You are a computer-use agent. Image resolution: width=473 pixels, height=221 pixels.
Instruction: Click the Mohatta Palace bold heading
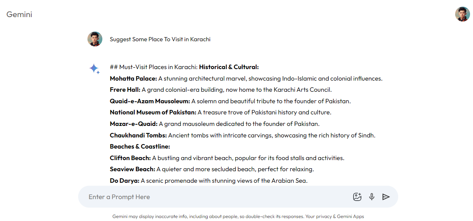(x=133, y=79)
